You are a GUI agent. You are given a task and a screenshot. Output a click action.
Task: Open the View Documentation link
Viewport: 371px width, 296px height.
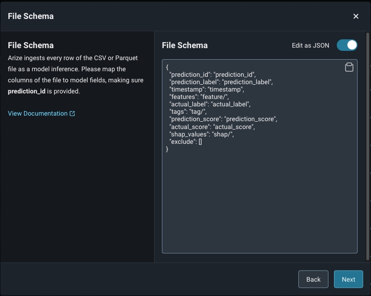pyautogui.click(x=38, y=113)
